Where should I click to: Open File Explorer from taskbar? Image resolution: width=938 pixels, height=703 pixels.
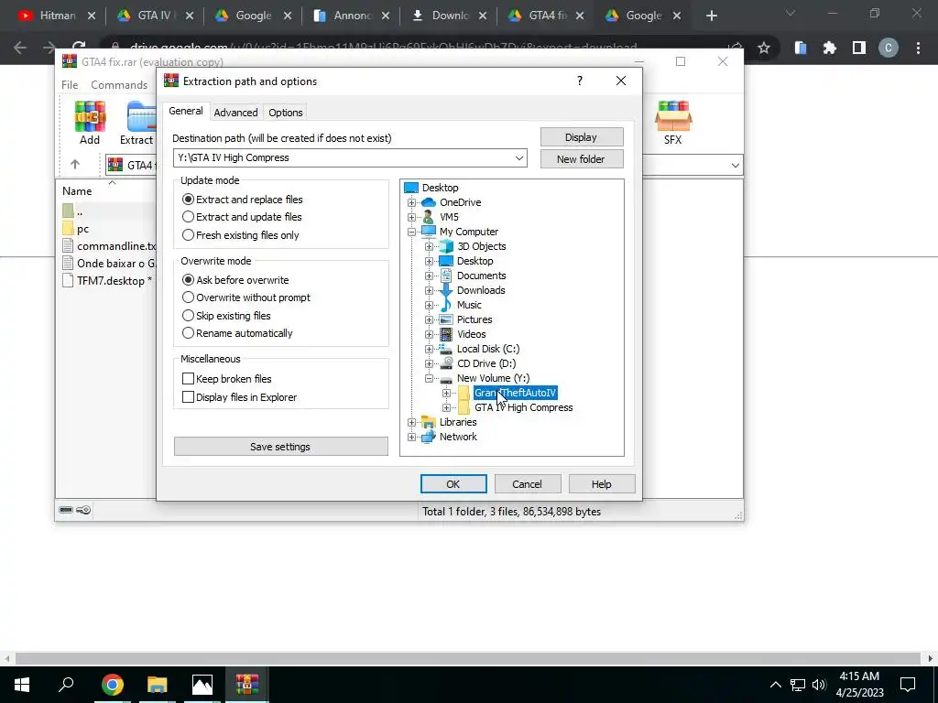(158, 684)
